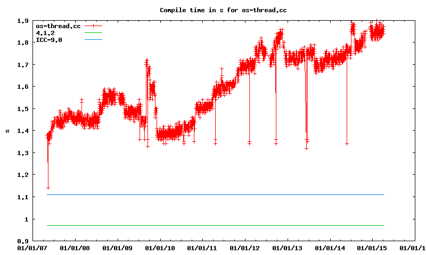Click the lowest red data point near 1.14
Screen dimensions: 426x255
click(x=48, y=188)
